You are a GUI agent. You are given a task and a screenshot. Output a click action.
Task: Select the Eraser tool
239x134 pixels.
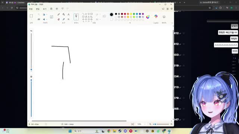coord(59,19)
